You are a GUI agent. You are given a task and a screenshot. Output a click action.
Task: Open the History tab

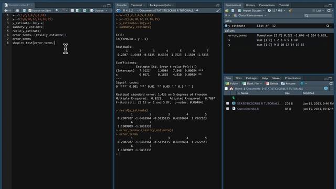pyautogui.click(x=250, y=5)
